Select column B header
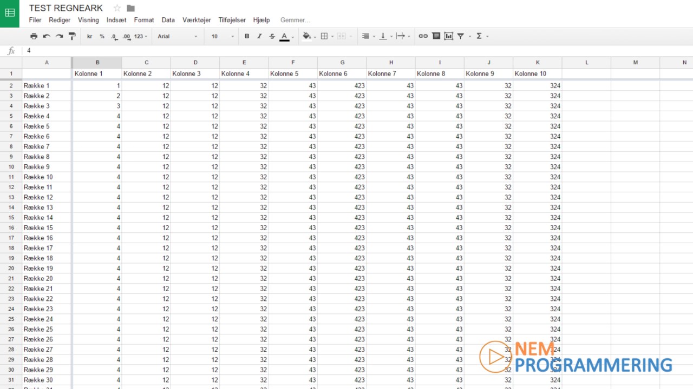The height and width of the screenshot is (389, 693). (x=97, y=63)
